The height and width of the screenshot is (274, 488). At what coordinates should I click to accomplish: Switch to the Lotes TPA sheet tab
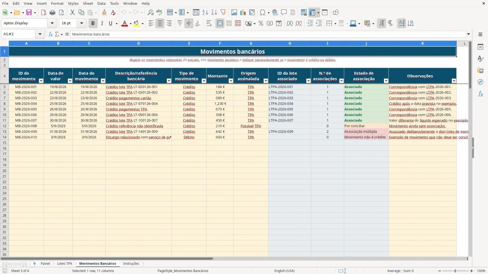point(65,263)
